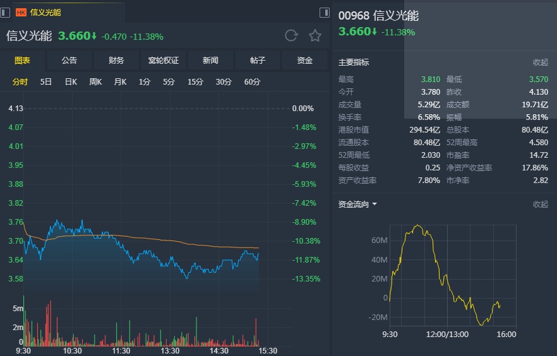Click the 振幅 value 5.81%

pyautogui.click(x=537, y=117)
